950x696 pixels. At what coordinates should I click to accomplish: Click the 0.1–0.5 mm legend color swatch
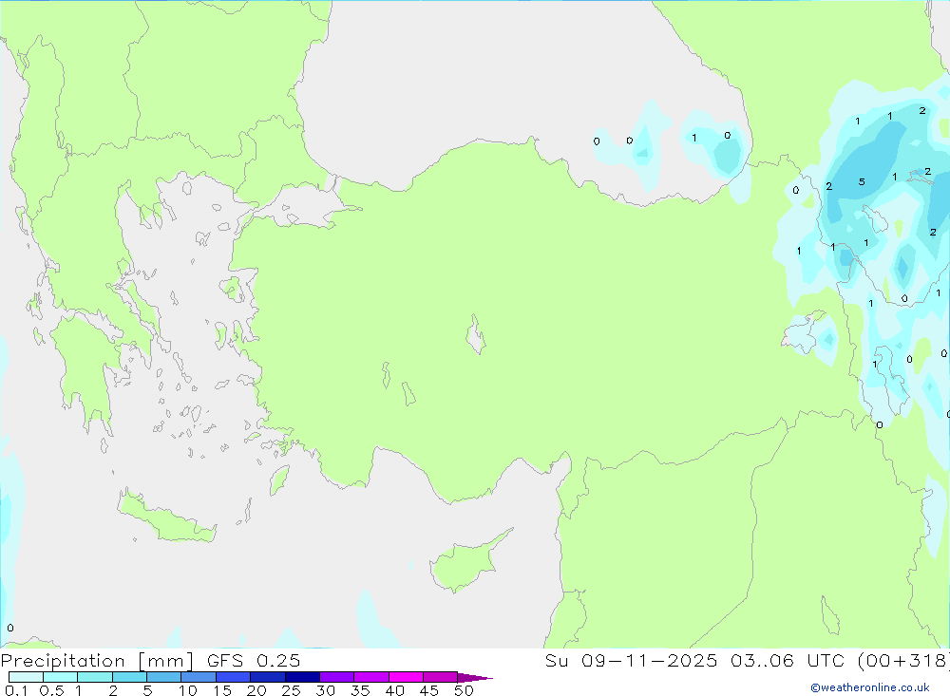[26, 677]
